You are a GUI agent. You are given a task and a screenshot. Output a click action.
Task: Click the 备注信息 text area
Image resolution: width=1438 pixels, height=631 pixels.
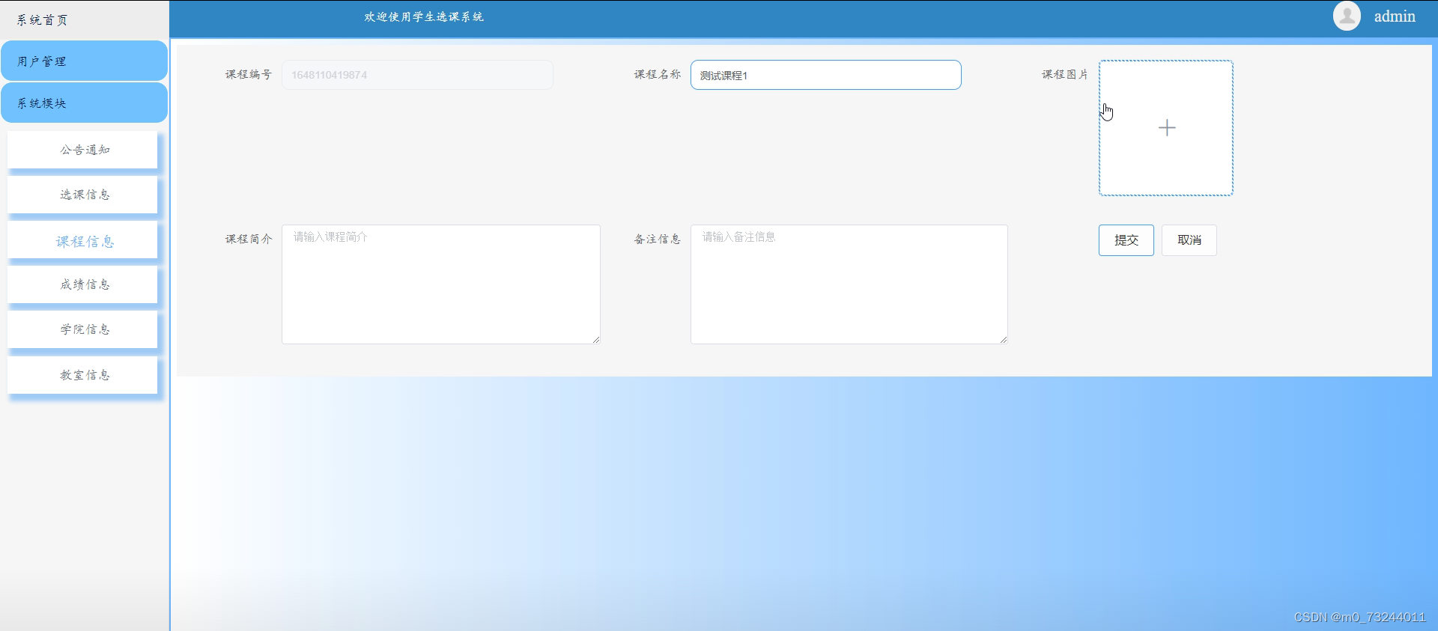click(849, 284)
